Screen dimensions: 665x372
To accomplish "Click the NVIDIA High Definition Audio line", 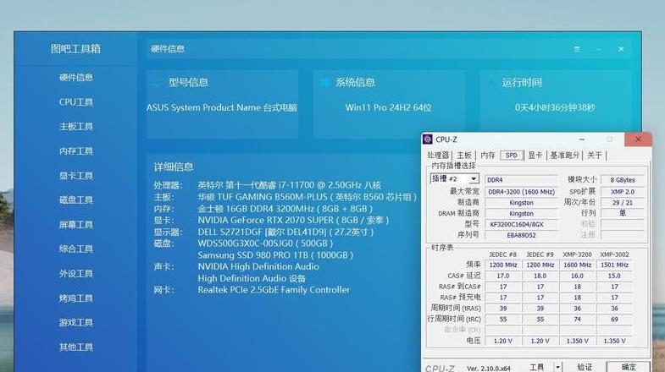I will (258, 266).
